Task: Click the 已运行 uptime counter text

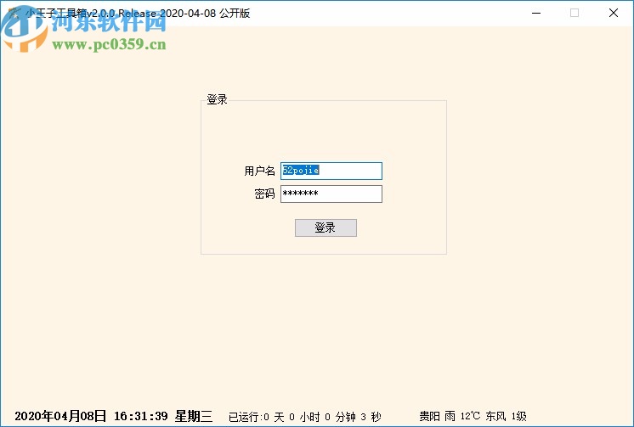Action: pos(305,417)
